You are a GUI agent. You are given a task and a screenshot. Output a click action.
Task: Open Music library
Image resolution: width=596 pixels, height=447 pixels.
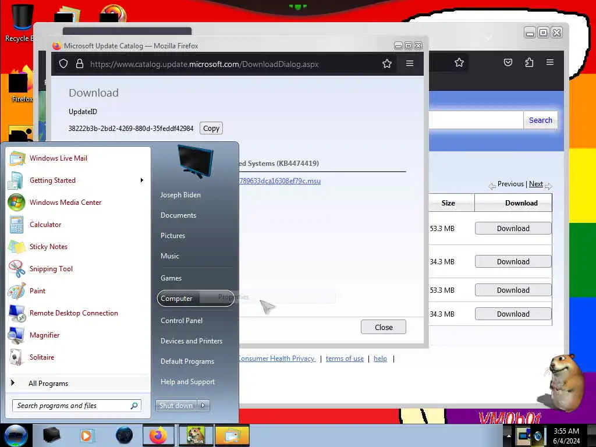tap(169, 256)
